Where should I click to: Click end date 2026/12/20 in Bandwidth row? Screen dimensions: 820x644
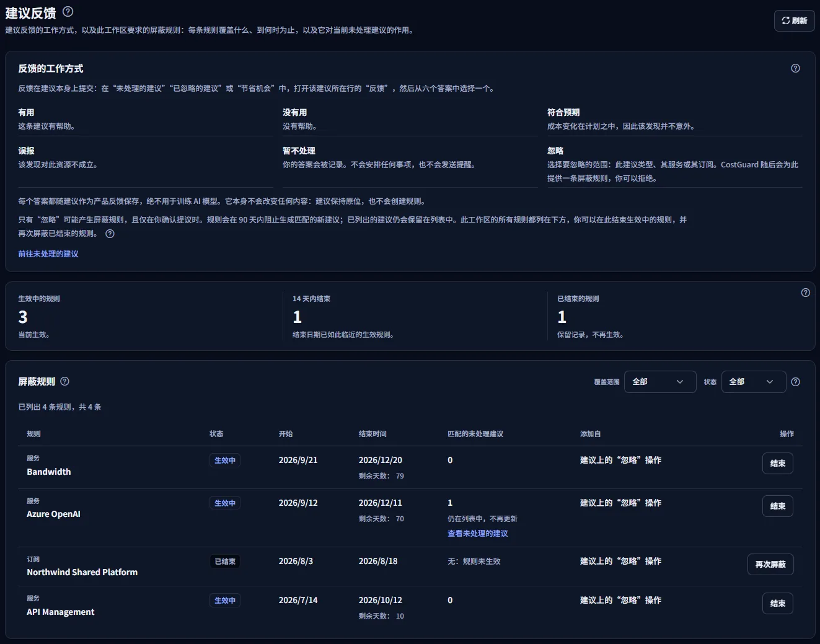[x=380, y=460]
